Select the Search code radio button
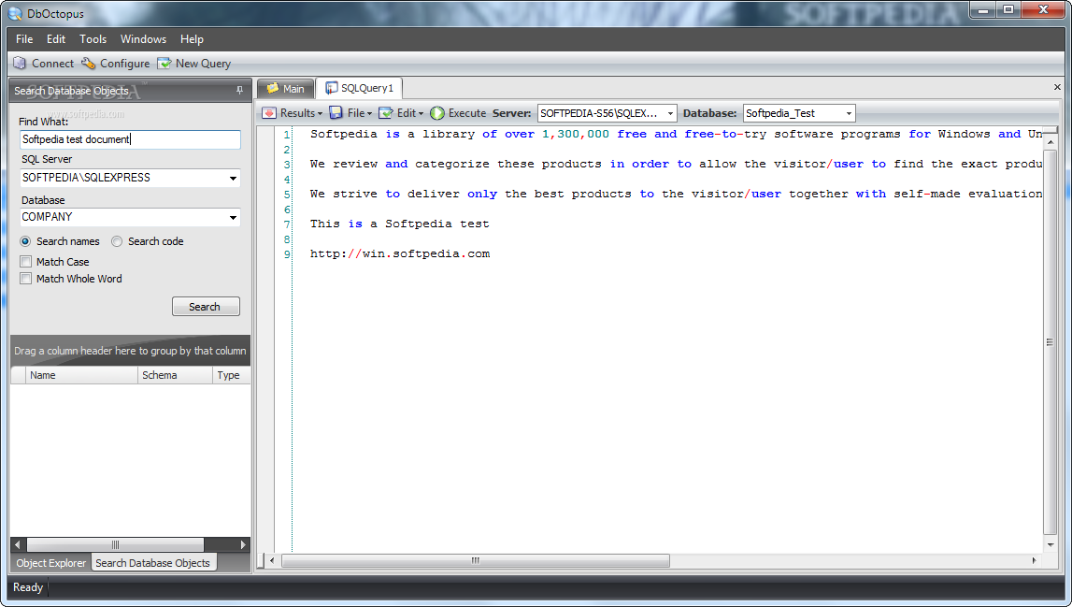This screenshot has height=607, width=1072. click(x=117, y=241)
